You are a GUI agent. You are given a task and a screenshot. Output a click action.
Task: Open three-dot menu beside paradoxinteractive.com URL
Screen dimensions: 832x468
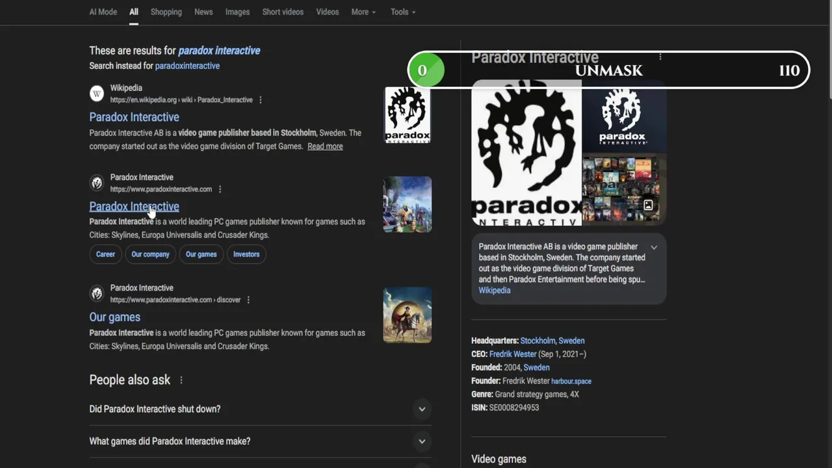pyautogui.click(x=220, y=189)
